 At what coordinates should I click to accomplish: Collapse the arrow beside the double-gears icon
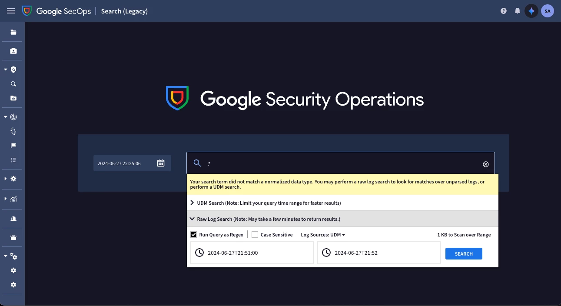(x=6, y=256)
